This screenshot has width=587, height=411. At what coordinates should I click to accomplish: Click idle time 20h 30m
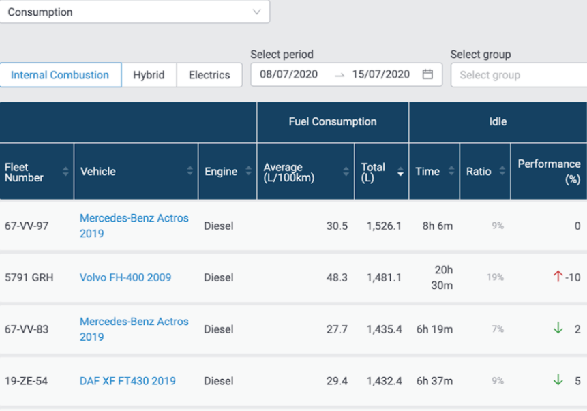[442, 277]
